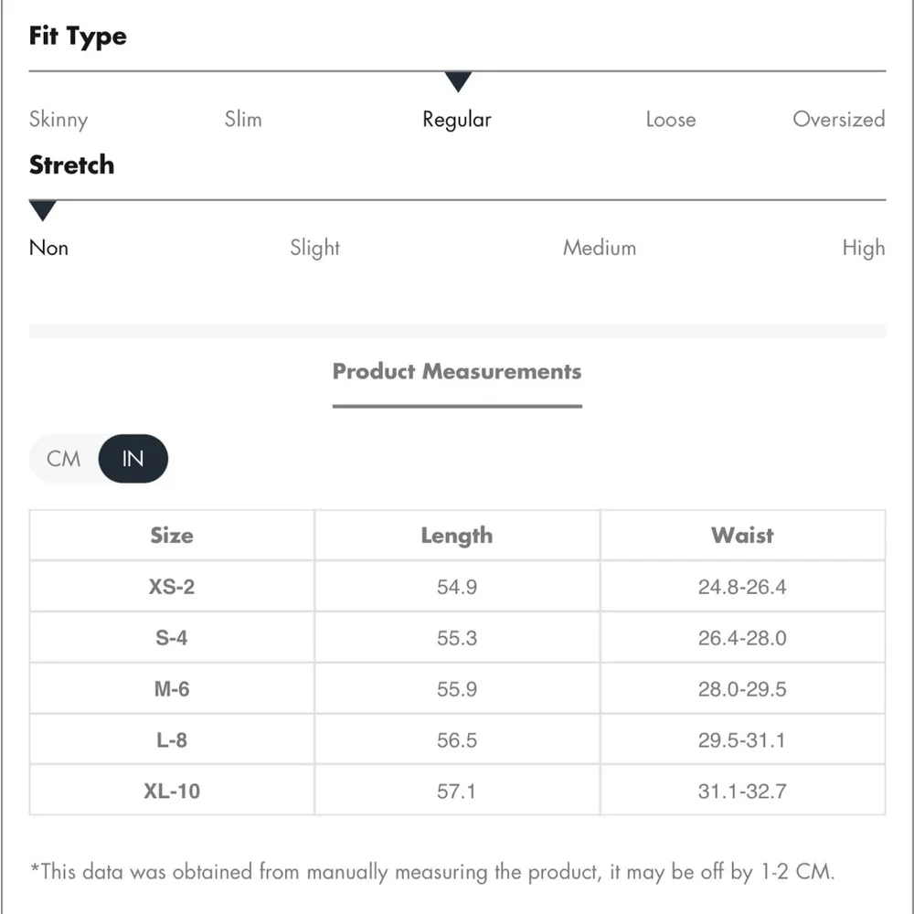Pick the Oversized fit label
The height and width of the screenshot is (914, 914).
(x=838, y=120)
